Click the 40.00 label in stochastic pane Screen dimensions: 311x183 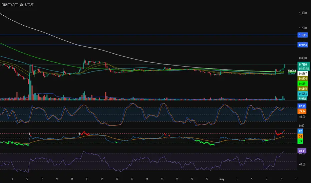tap(302, 117)
